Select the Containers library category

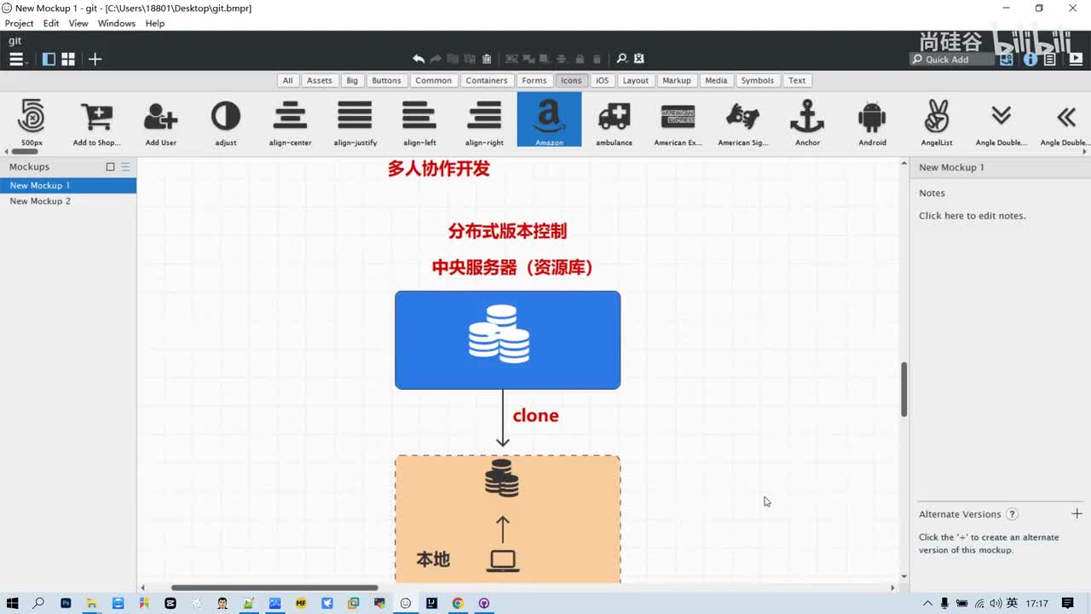pos(487,80)
